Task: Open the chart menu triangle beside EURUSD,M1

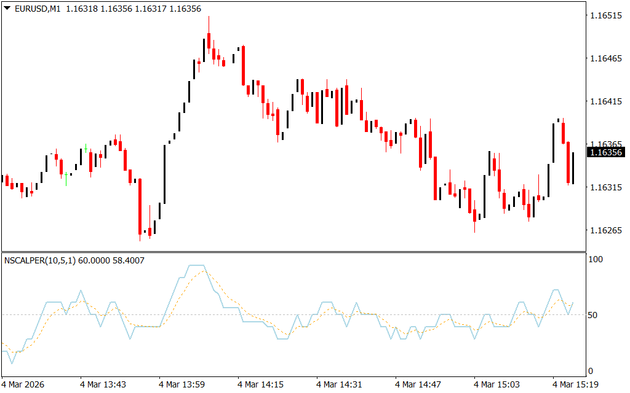Action: coord(7,9)
